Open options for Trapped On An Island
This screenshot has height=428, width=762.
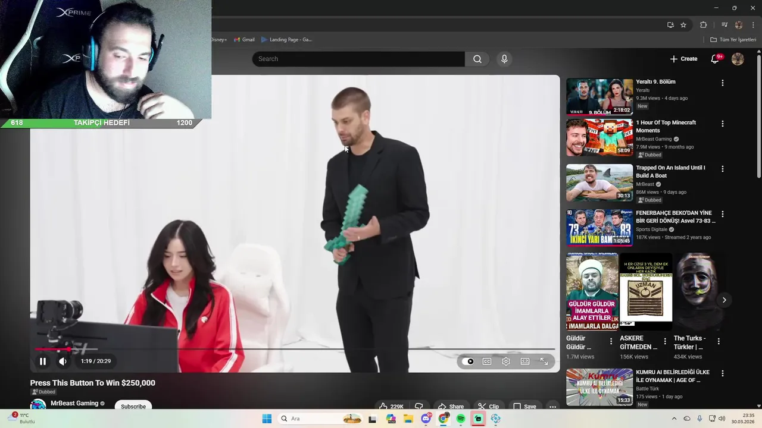point(723,169)
